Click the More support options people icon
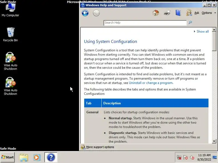 pos(83,147)
